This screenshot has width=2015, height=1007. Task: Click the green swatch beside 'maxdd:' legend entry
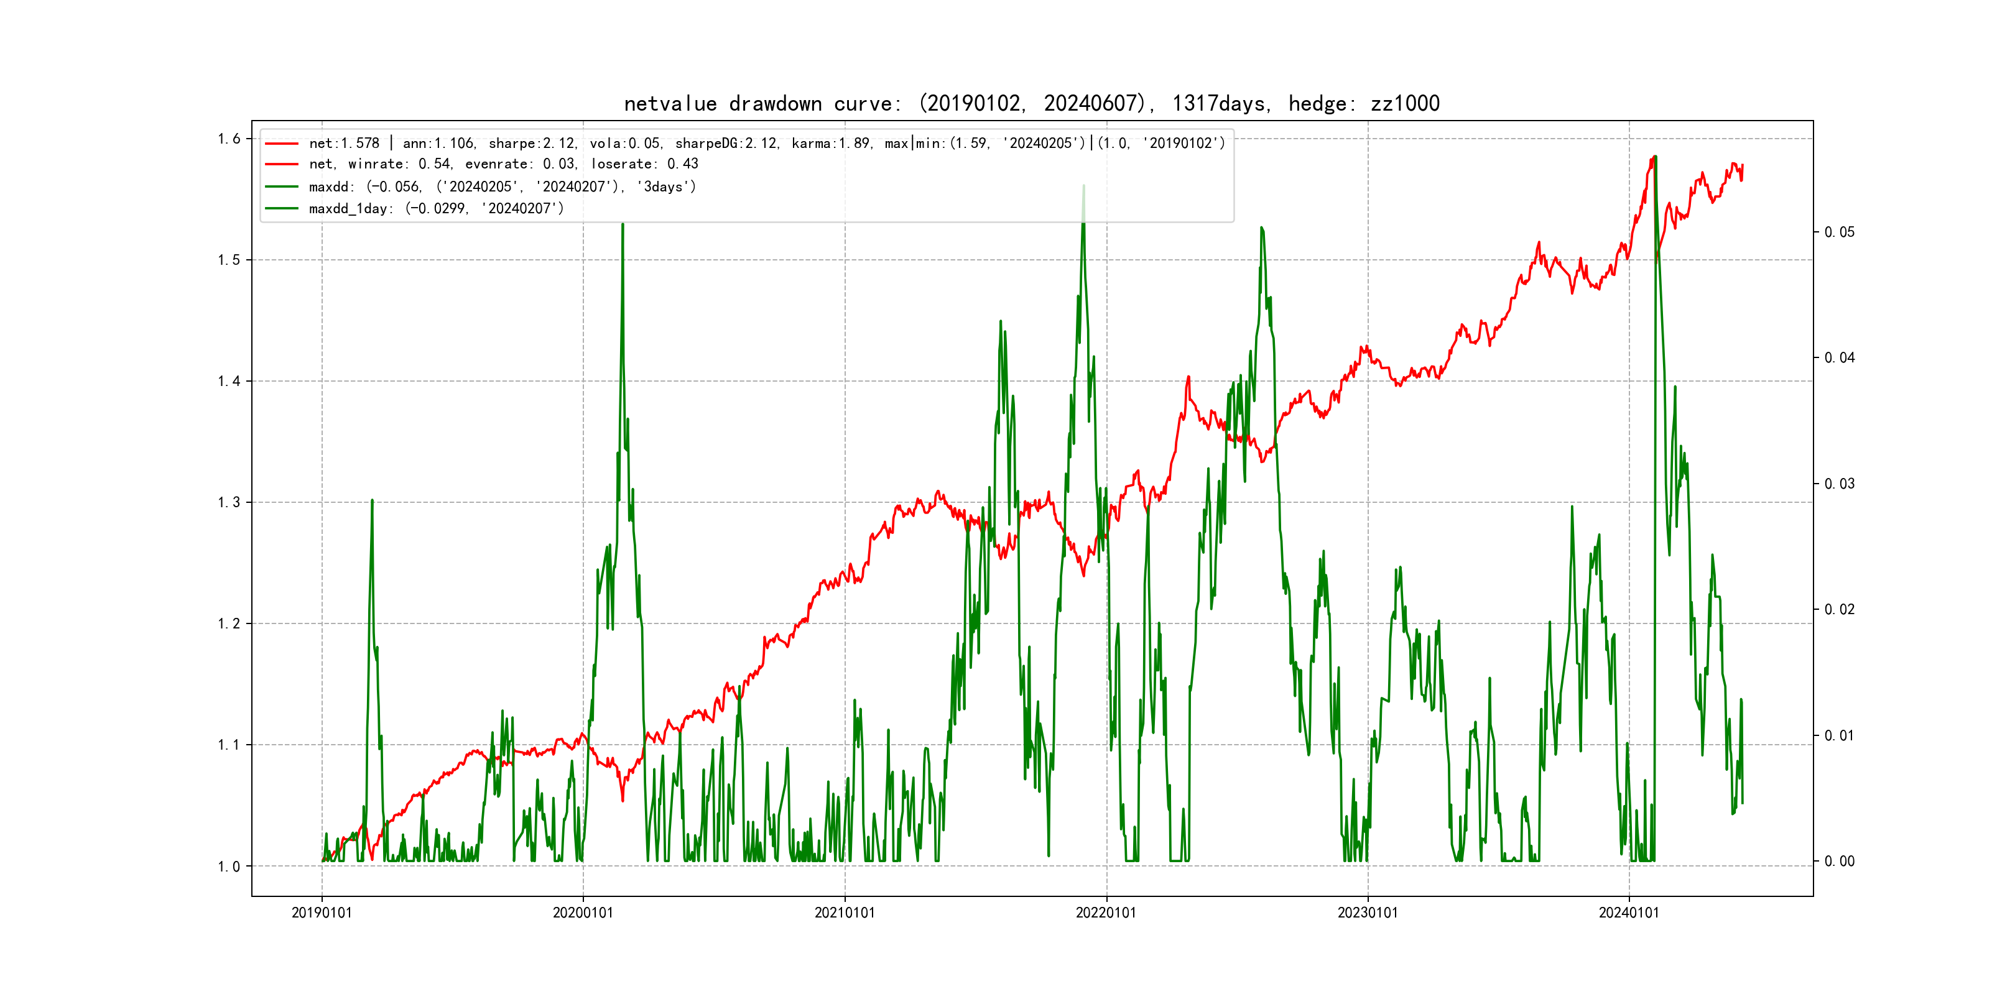(x=282, y=187)
